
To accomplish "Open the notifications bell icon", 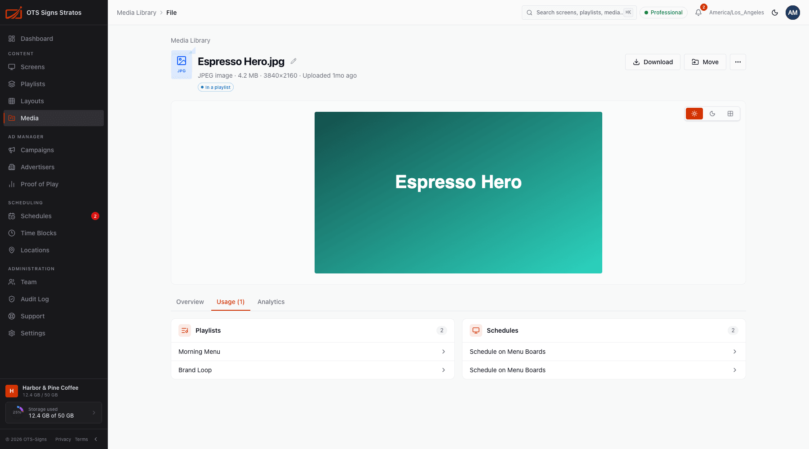I will (x=698, y=13).
